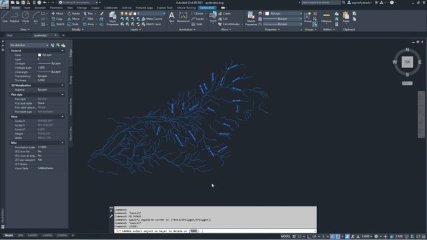Click the Paste clipboard button

(346, 17)
